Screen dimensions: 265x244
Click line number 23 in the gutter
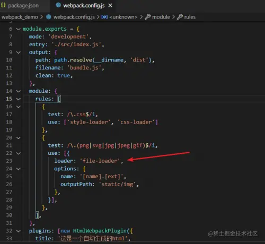coord(9,161)
